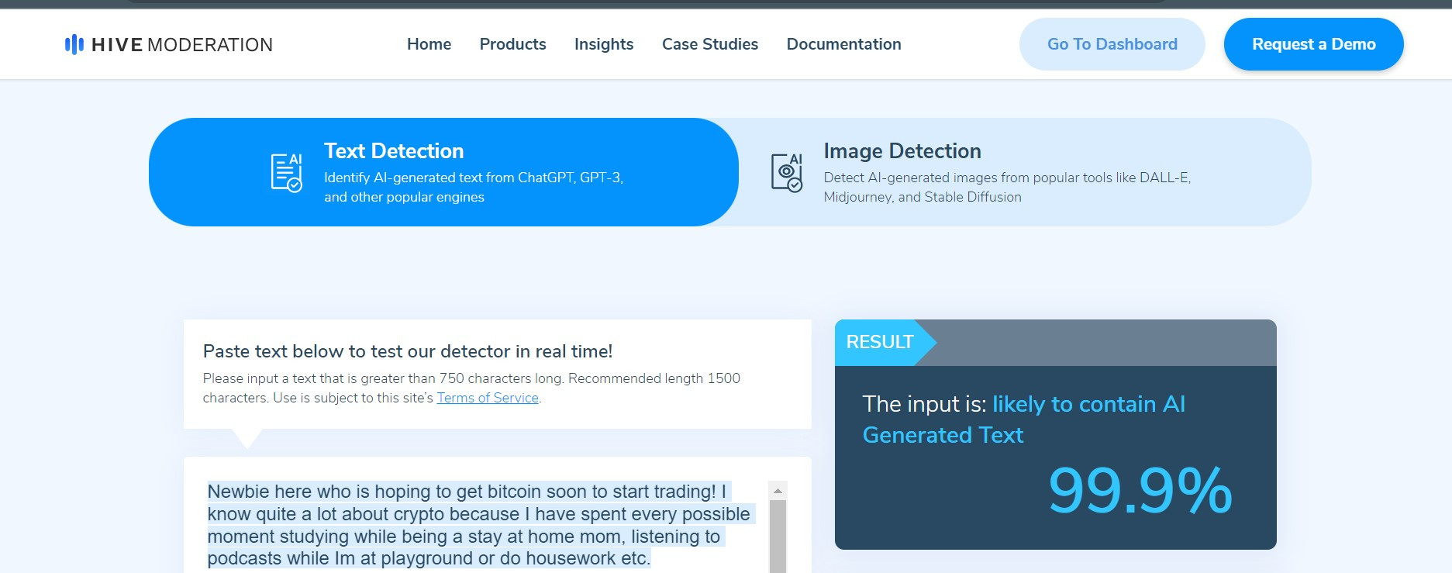Click the 'Please input a text' instruction
This screenshot has height=573, width=1452.
click(x=471, y=388)
